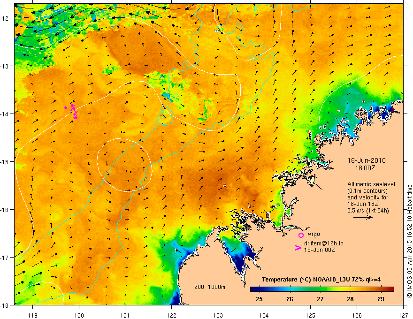Screen dimensions: 413x319
Task: Click the colour bar tick label '26'
Action: click(290, 299)
